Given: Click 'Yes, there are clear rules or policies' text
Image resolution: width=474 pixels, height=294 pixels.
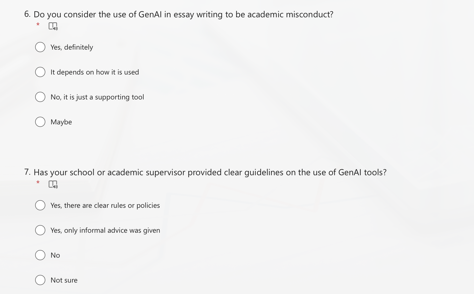Looking at the screenshot, I should coord(105,205).
